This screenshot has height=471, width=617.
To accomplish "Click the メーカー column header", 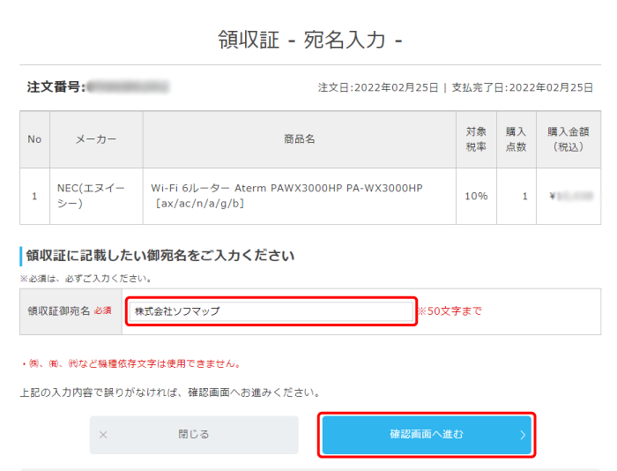I will tap(96, 139).
